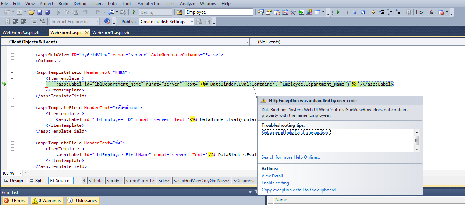Click the Copy icon
The image size is (465, 205).
click(x=66, y=12)
